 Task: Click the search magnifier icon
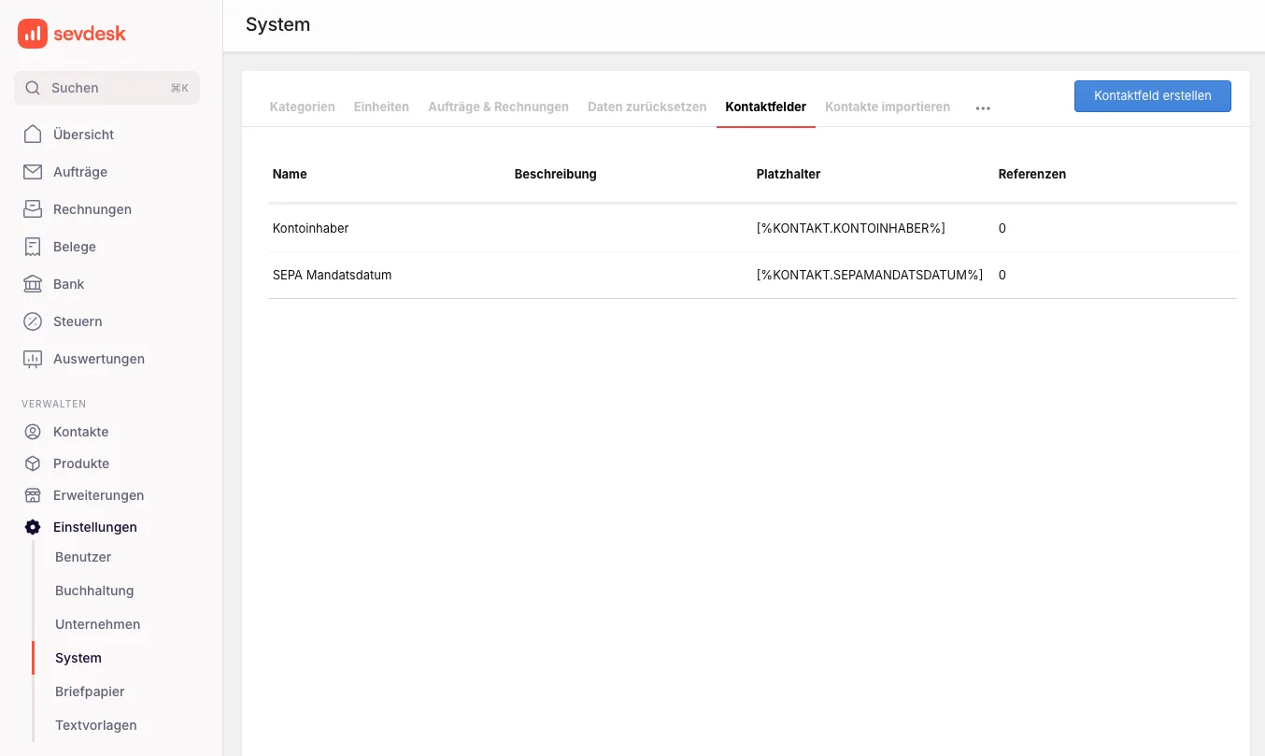point(33,88)
